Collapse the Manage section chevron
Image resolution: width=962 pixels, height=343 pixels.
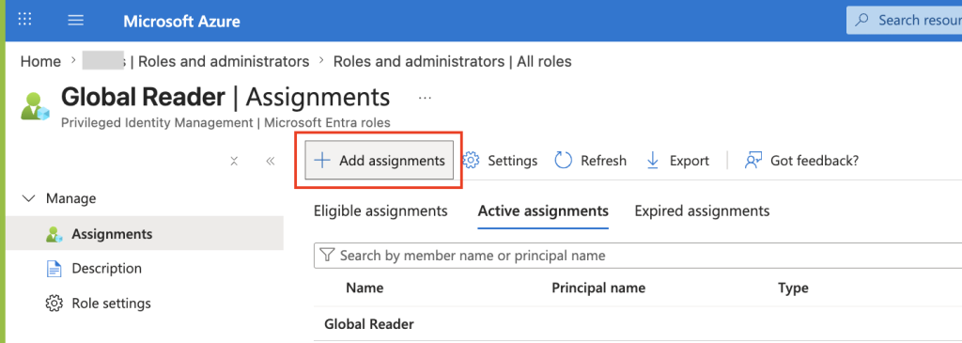28,199
